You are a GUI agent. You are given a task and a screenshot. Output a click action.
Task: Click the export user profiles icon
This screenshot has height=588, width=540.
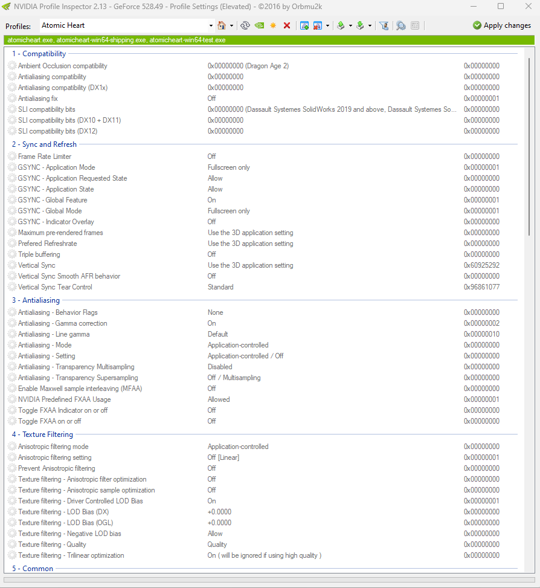coord(341,25)
